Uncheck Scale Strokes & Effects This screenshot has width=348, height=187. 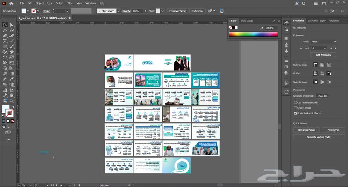pos(295,113)
